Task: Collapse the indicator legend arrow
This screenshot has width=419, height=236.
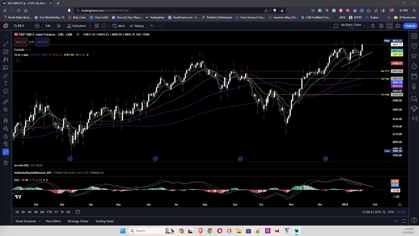Action: tap(17, 60)
